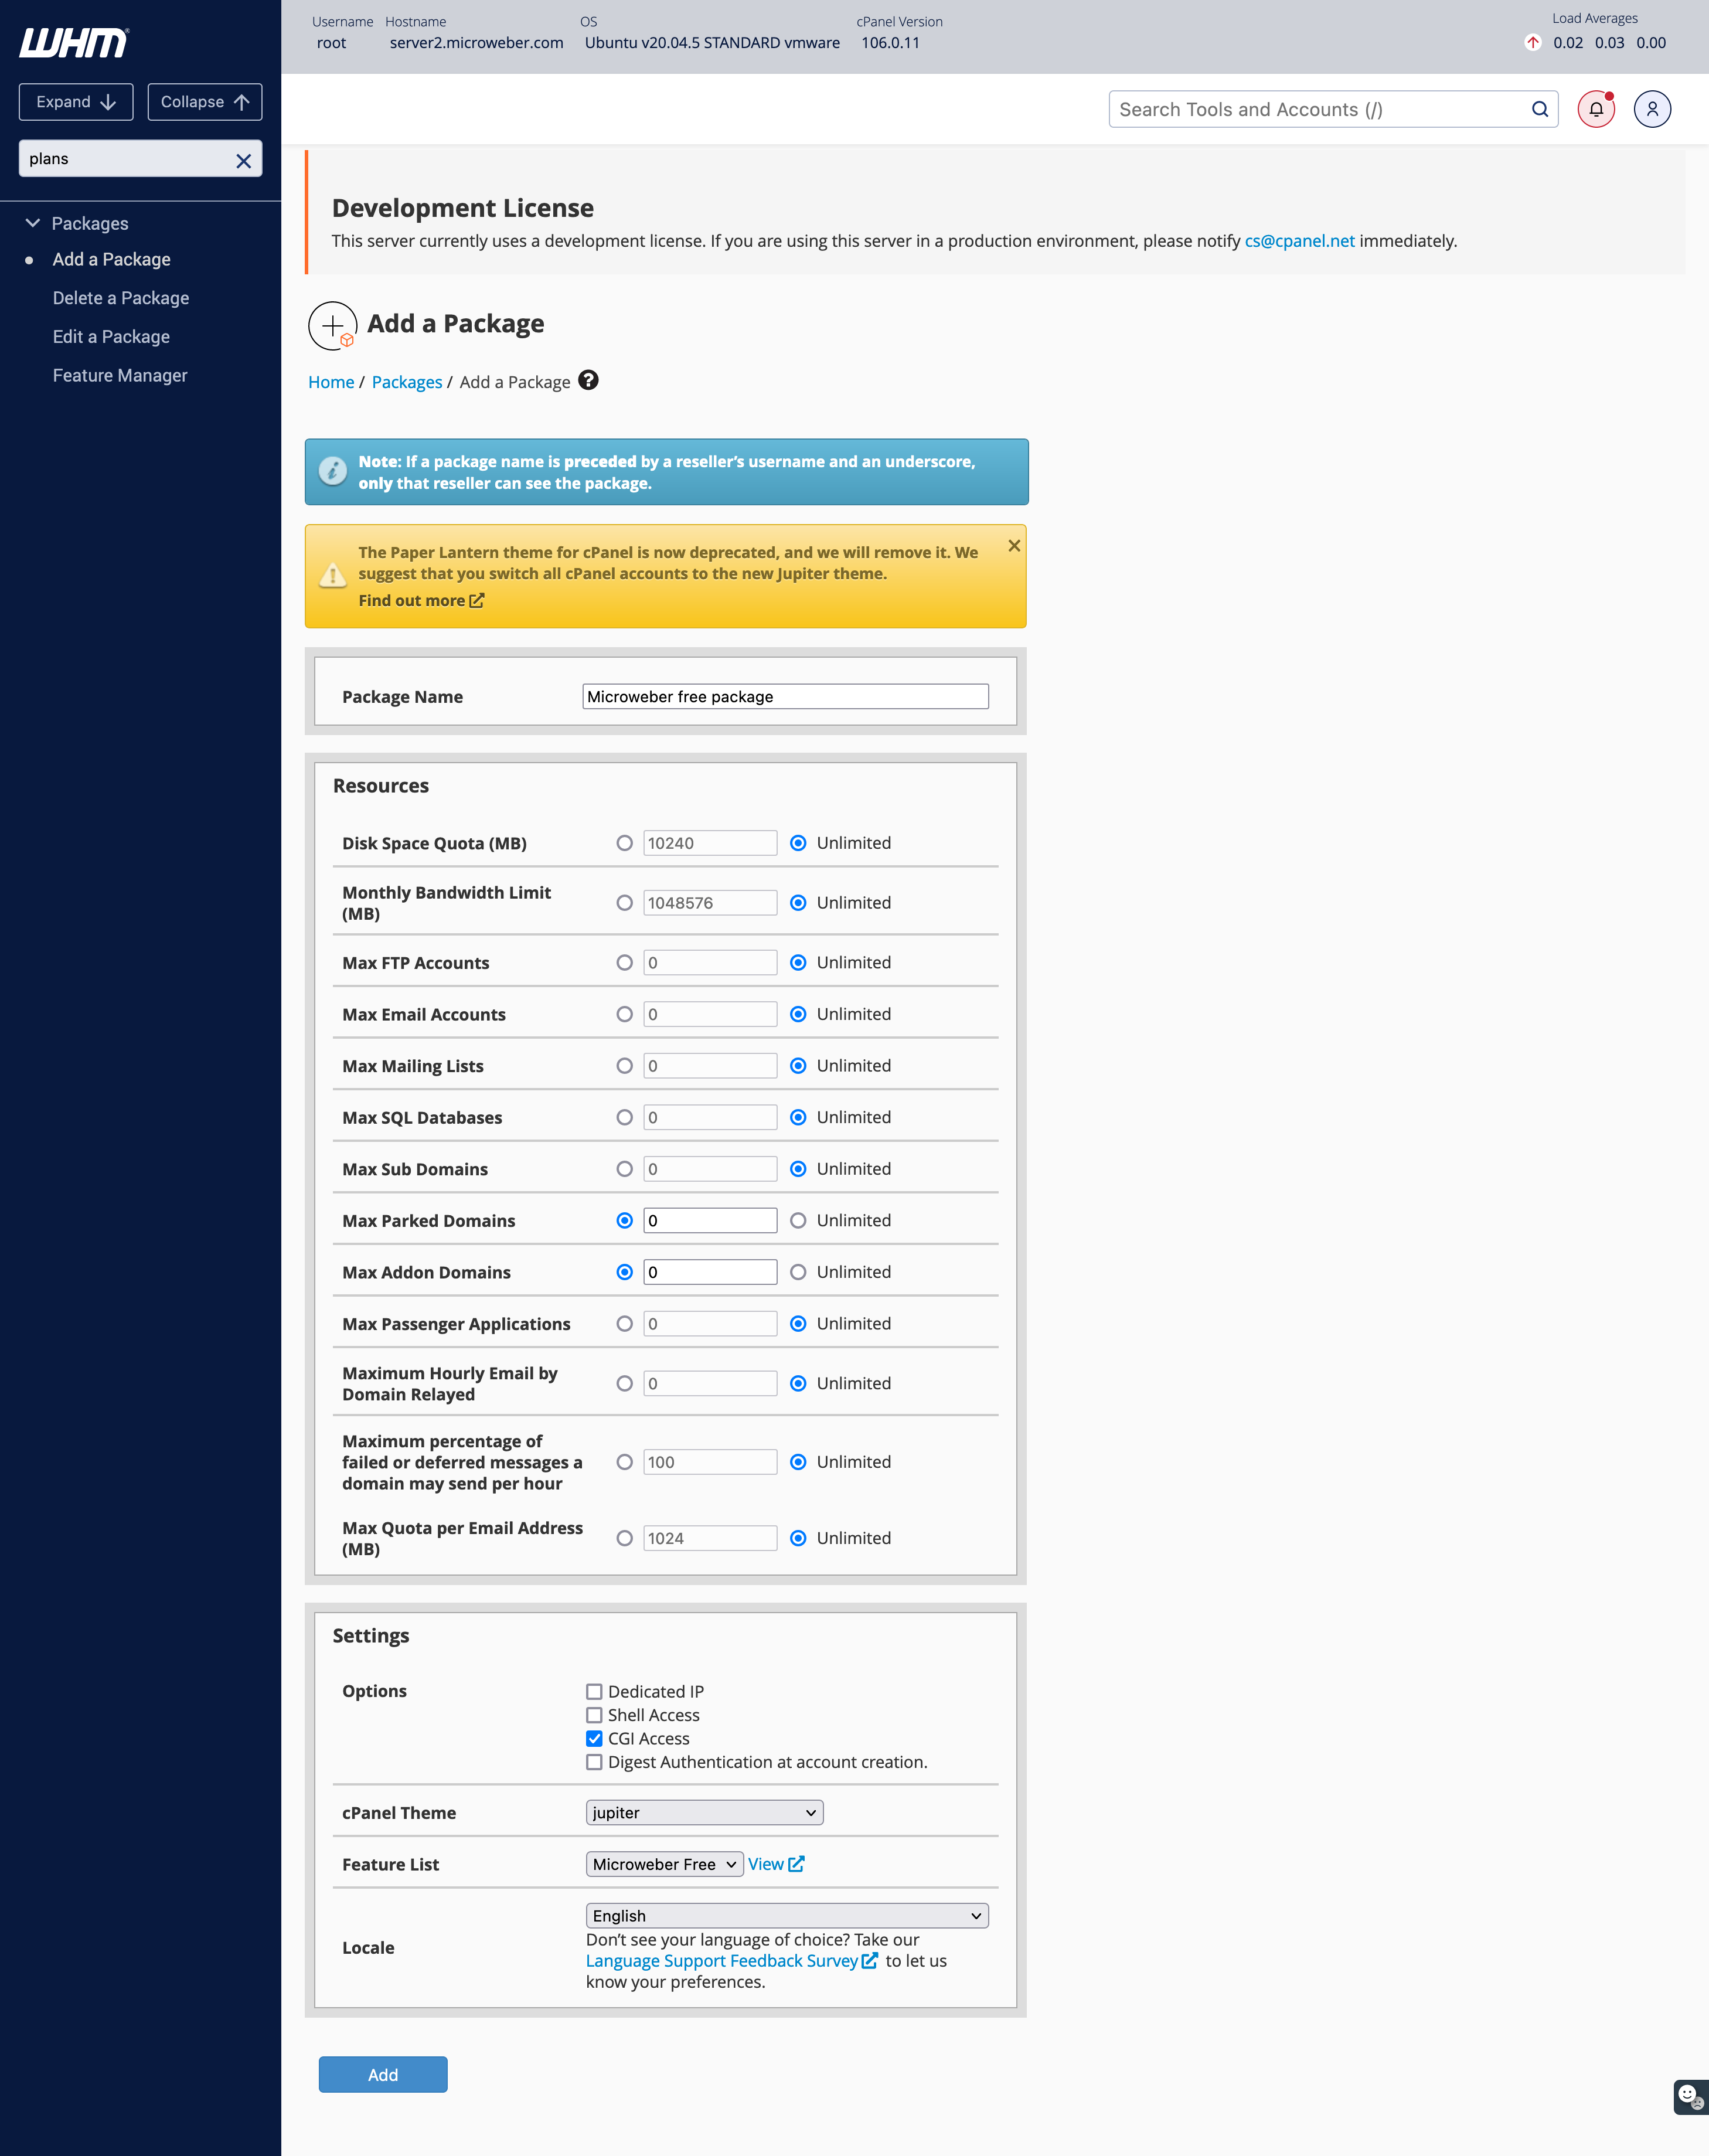Click the Package Name input field
The height and width of the screenshot is (2156, 1709).
pyautogui.click(x=785, y=696)
